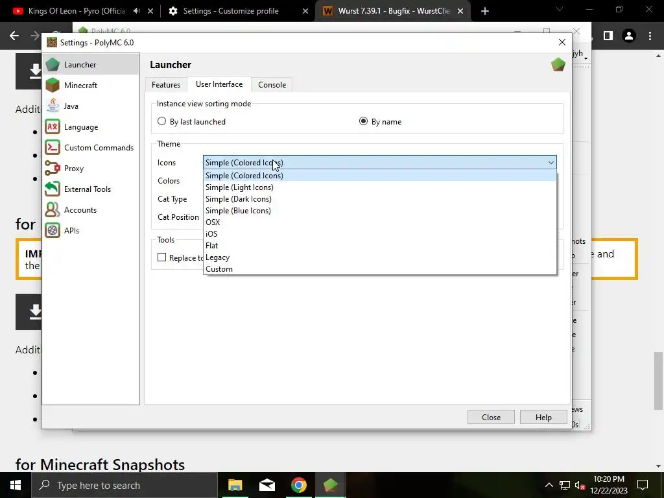Show hidden system tray icons

tap(549, 485)
